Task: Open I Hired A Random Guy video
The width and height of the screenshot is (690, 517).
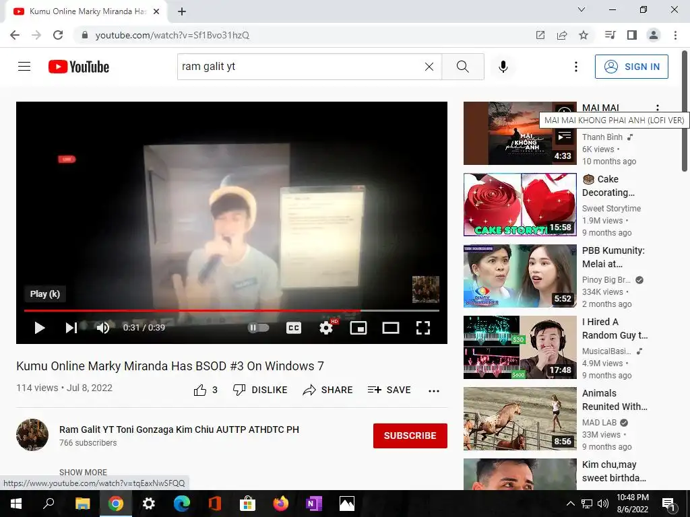Action: click(x=520, y=347)
